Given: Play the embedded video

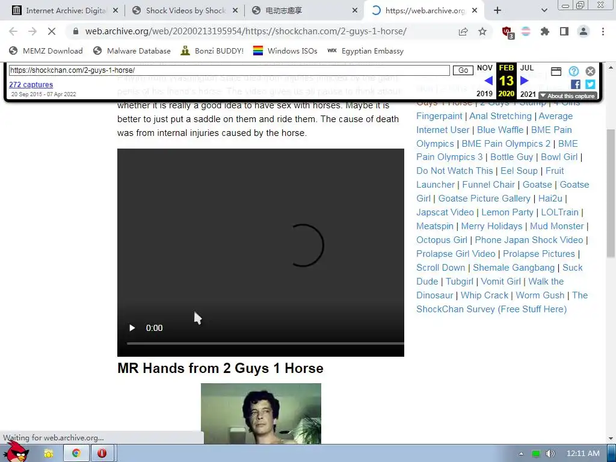Looking at the screenshot, I should pyautogui.click(x=132, y=328).
